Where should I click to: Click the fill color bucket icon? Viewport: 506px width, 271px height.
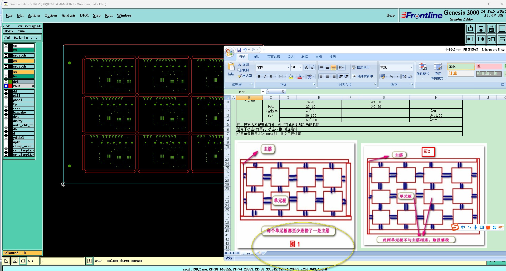coord(291,76)
